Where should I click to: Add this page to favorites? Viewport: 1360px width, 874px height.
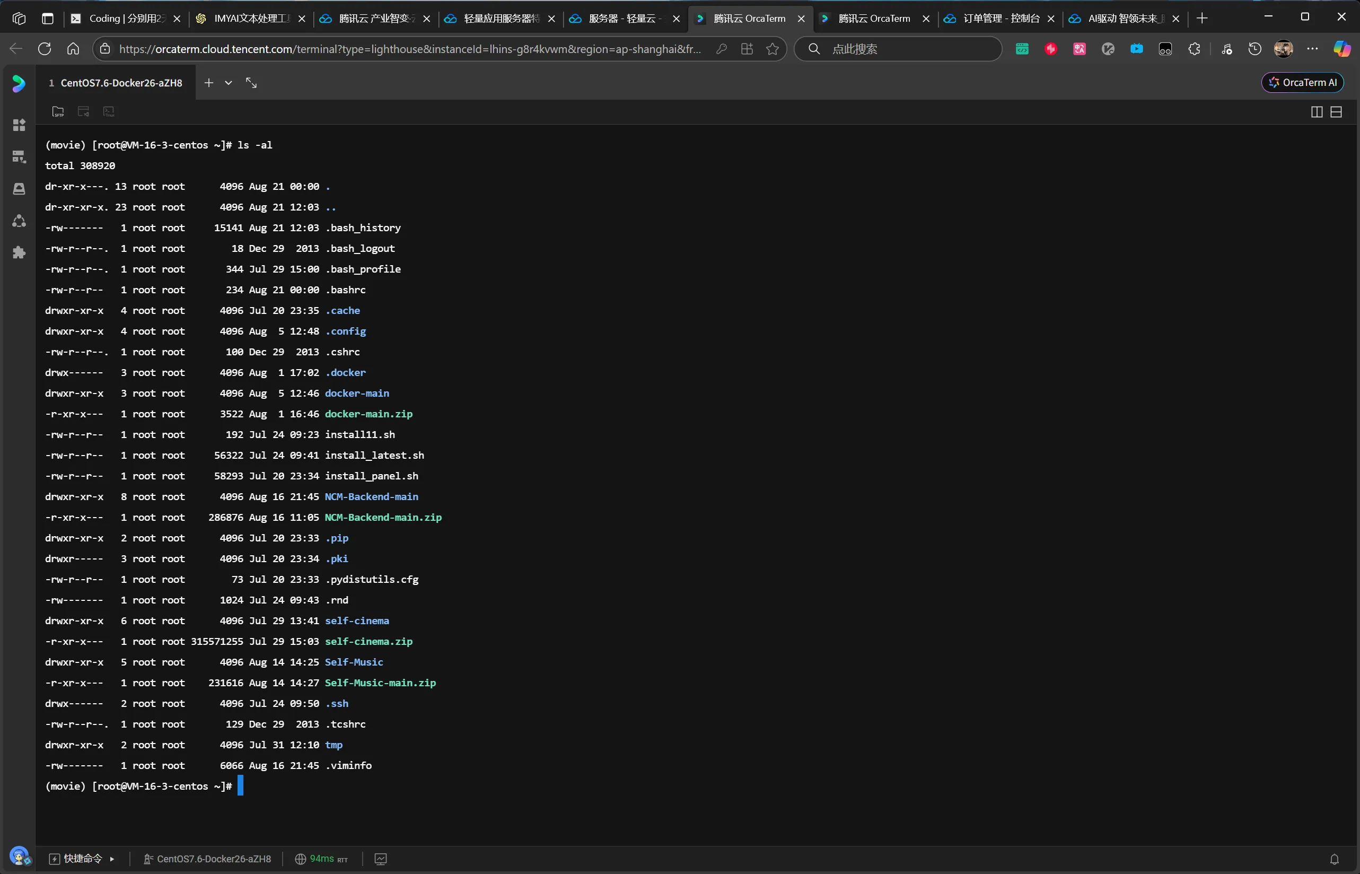click(772, 49)
